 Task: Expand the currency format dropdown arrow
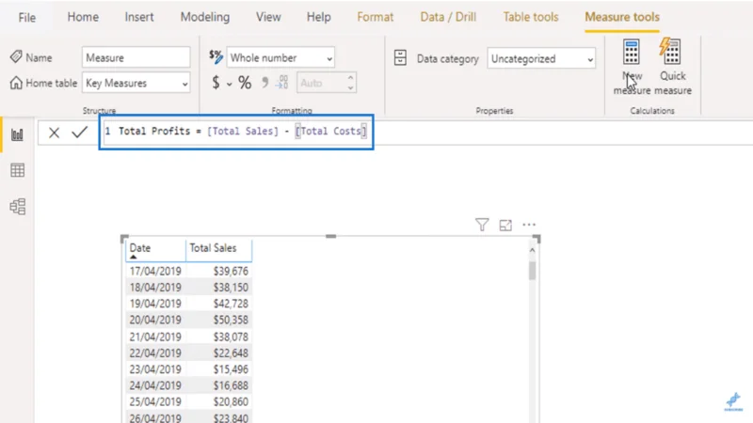pos(229,85)
